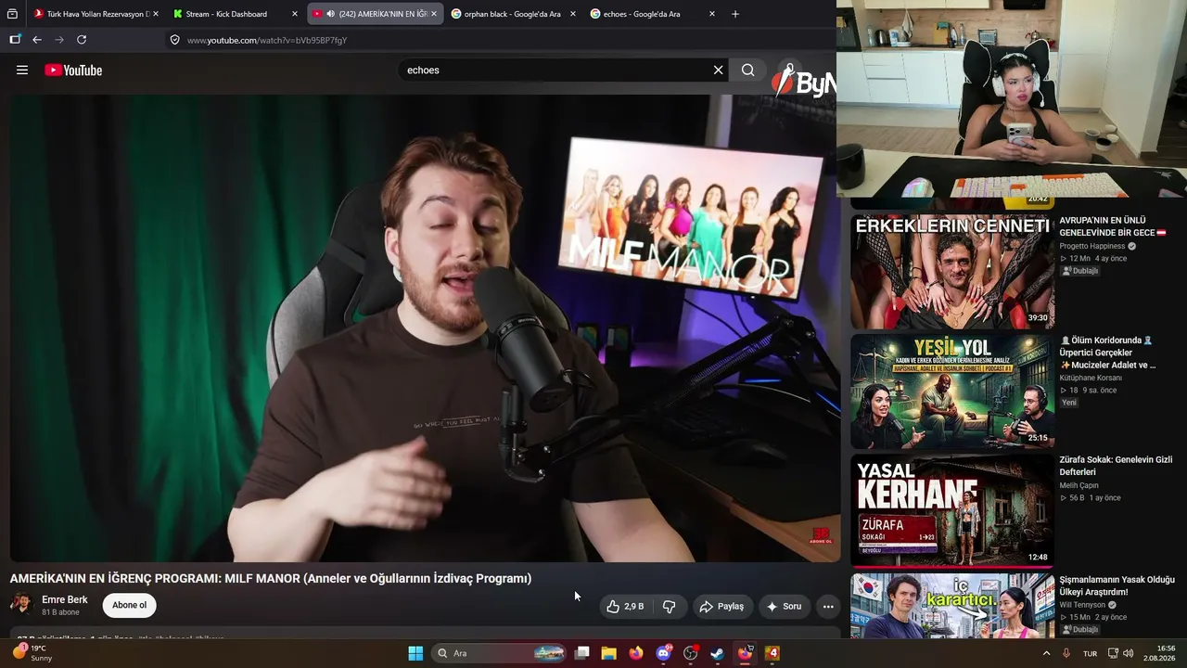Open the Emre Berk channel name link
The height and width of the screenshot is (668, 1187).
[65, 600]
